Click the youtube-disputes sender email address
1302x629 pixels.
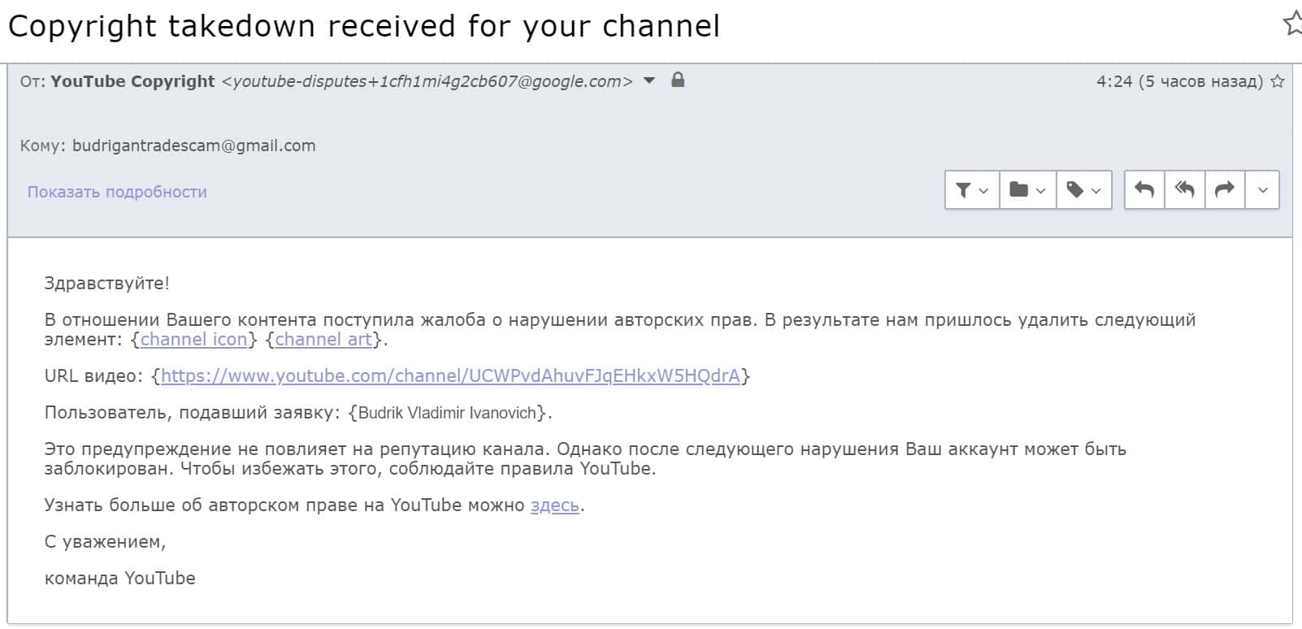[427, 81]
